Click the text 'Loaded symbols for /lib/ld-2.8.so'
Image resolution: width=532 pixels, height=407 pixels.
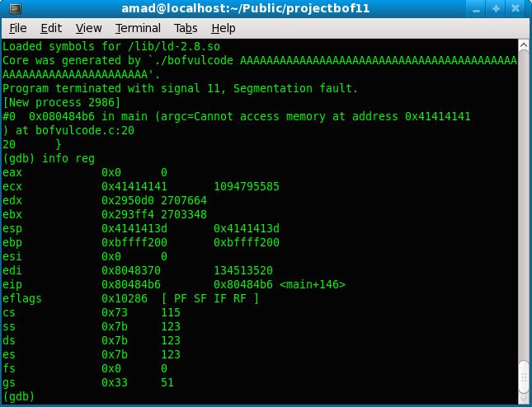pyautogui.click(x=111, y=46)
